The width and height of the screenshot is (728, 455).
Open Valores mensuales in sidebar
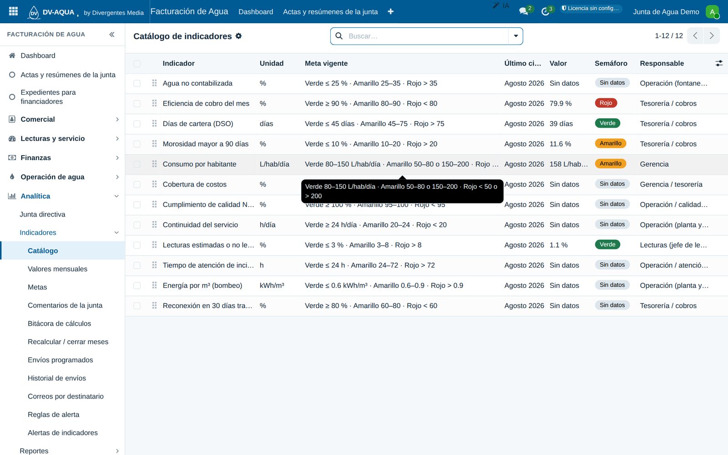tap(57, 269)
